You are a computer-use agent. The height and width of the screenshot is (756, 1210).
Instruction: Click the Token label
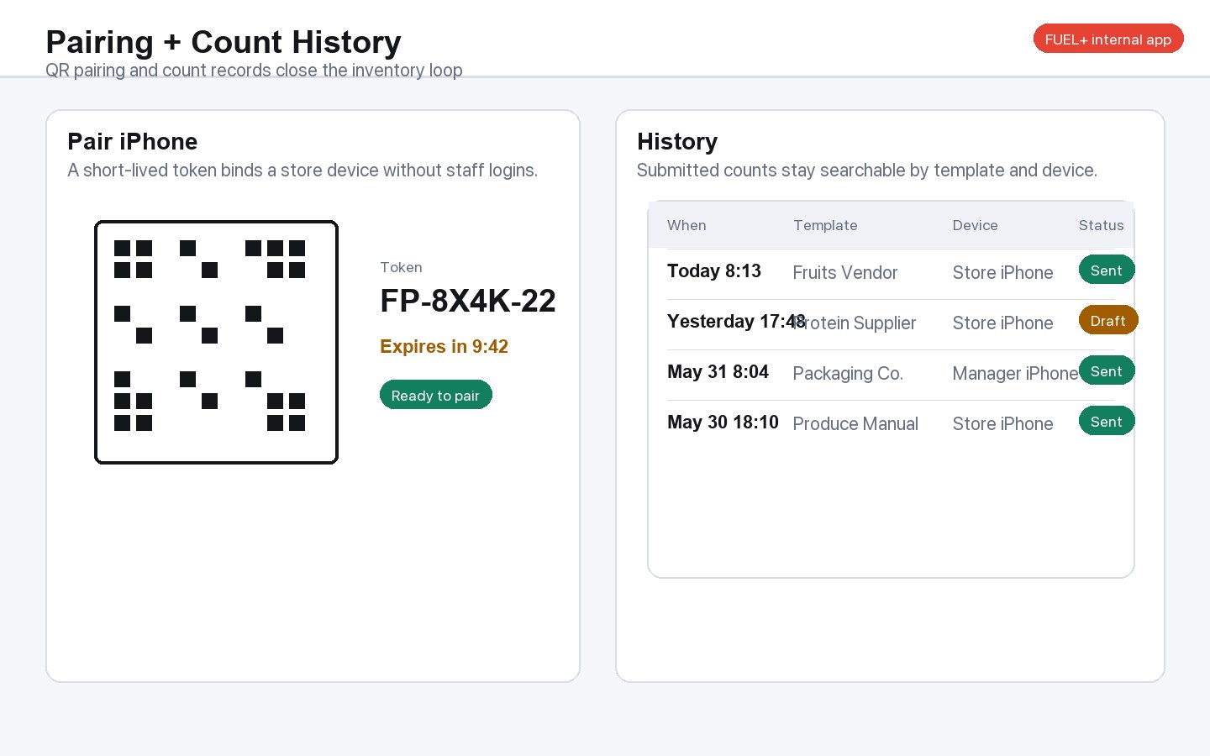pyautogui.click(x=401, y=267)
